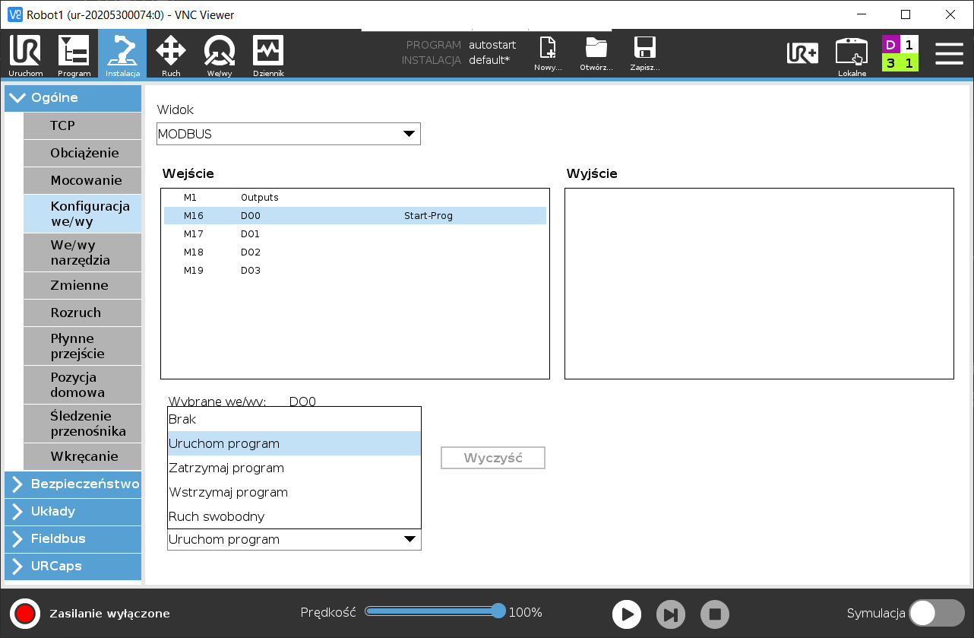The height and width of the screenshot is (638, 974).
Task: Collapse the Ogólne section
Action: pos(73,98)
